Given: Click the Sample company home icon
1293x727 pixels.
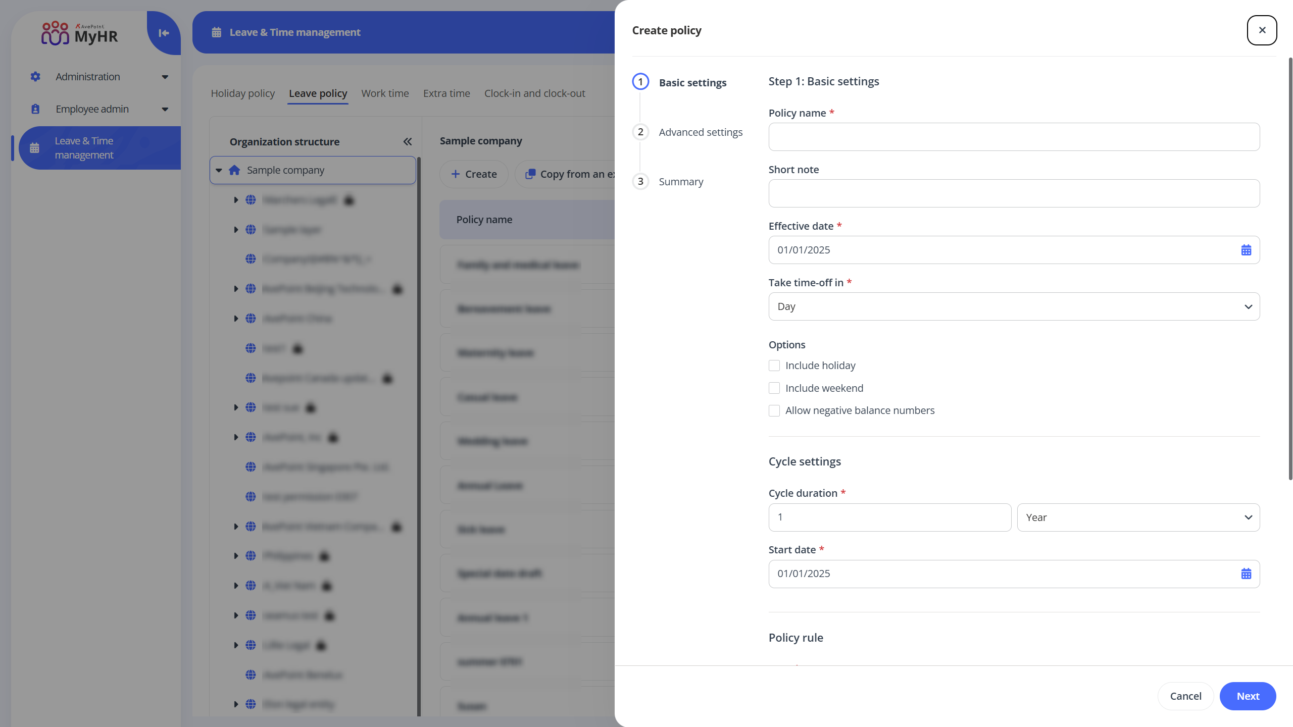Looking at the screenshot, I should click(234, 170).
